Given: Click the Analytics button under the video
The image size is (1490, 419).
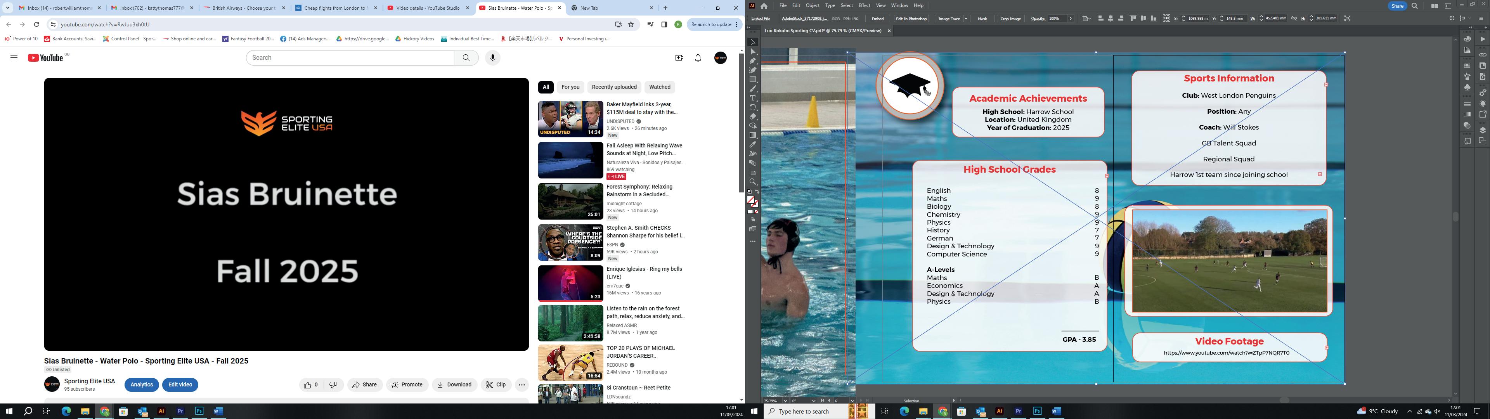Looking at the screenshot, I should pyautogui.click(x=141, y=385).
